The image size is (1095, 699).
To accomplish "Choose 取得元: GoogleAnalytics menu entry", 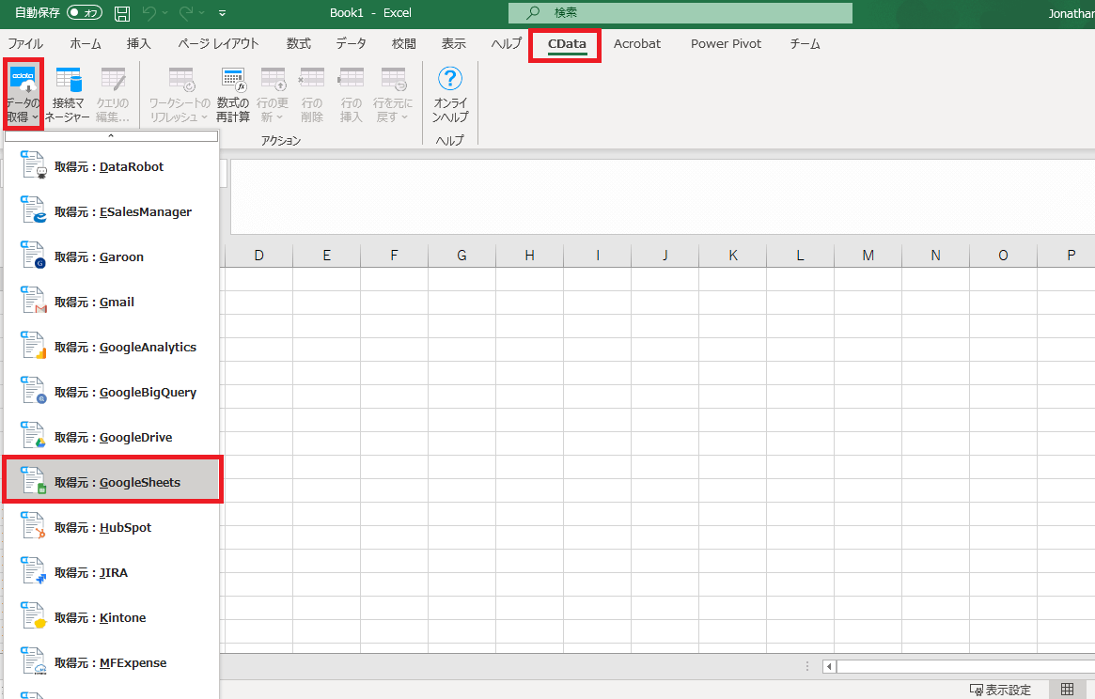I will click(112, 347).
